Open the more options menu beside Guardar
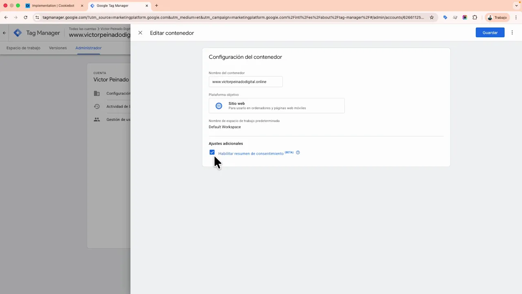This screenshot has height=294, width=522. point(512,33)
